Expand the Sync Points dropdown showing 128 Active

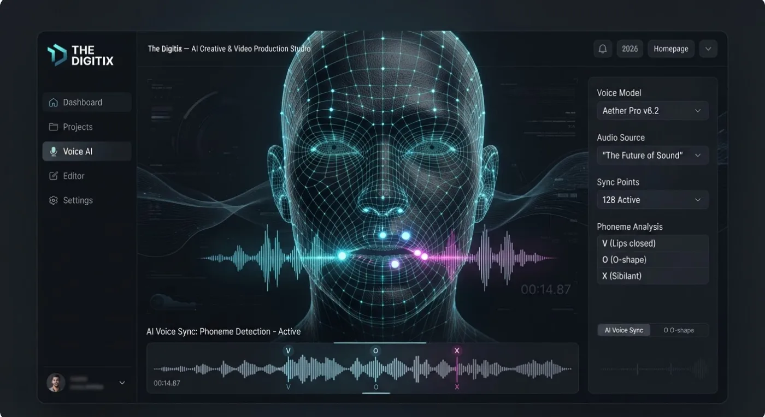tap(652, 200)
